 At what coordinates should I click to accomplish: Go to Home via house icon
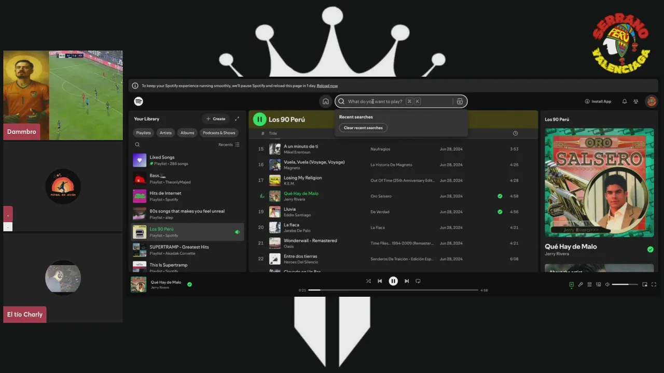326,102
